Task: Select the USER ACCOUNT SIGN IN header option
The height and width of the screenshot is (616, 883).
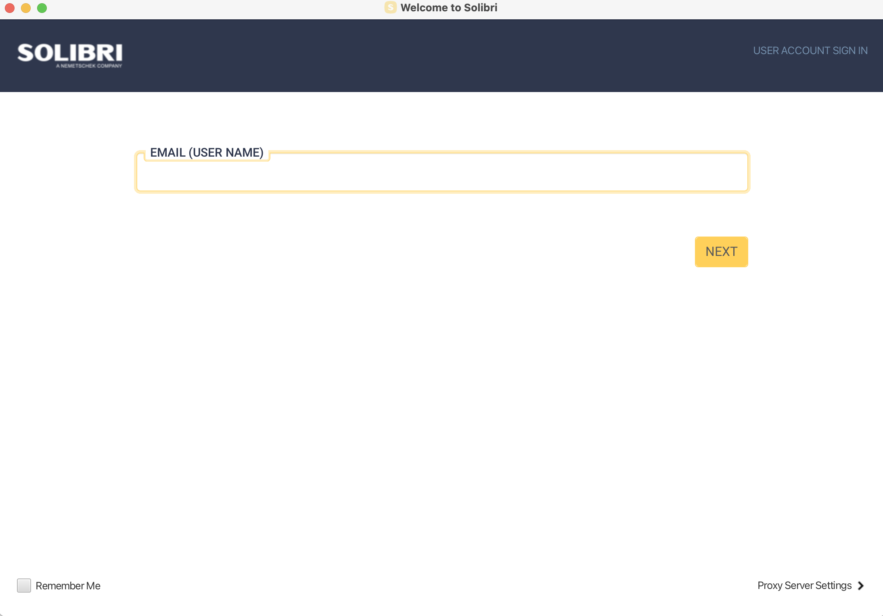Action: 810,50
